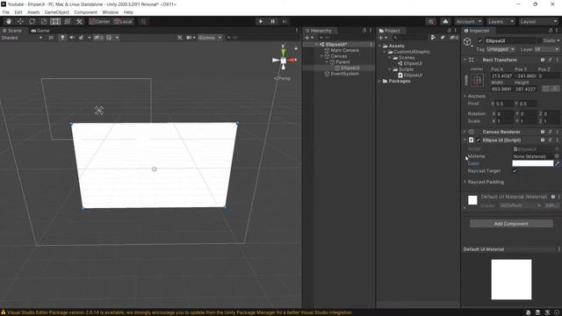Select the Transform tool
Image resolution: width=562 pixels, height=316 pixels.
pyautogui.click(x=68, y=21)
